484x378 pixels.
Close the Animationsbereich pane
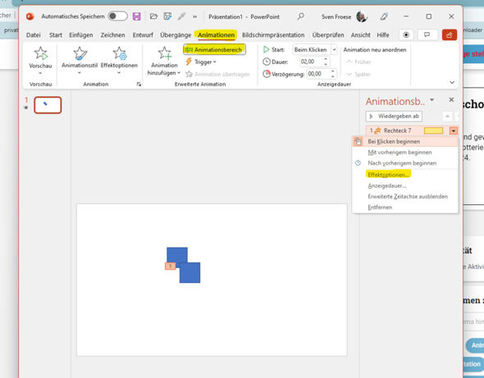point(451,100)
